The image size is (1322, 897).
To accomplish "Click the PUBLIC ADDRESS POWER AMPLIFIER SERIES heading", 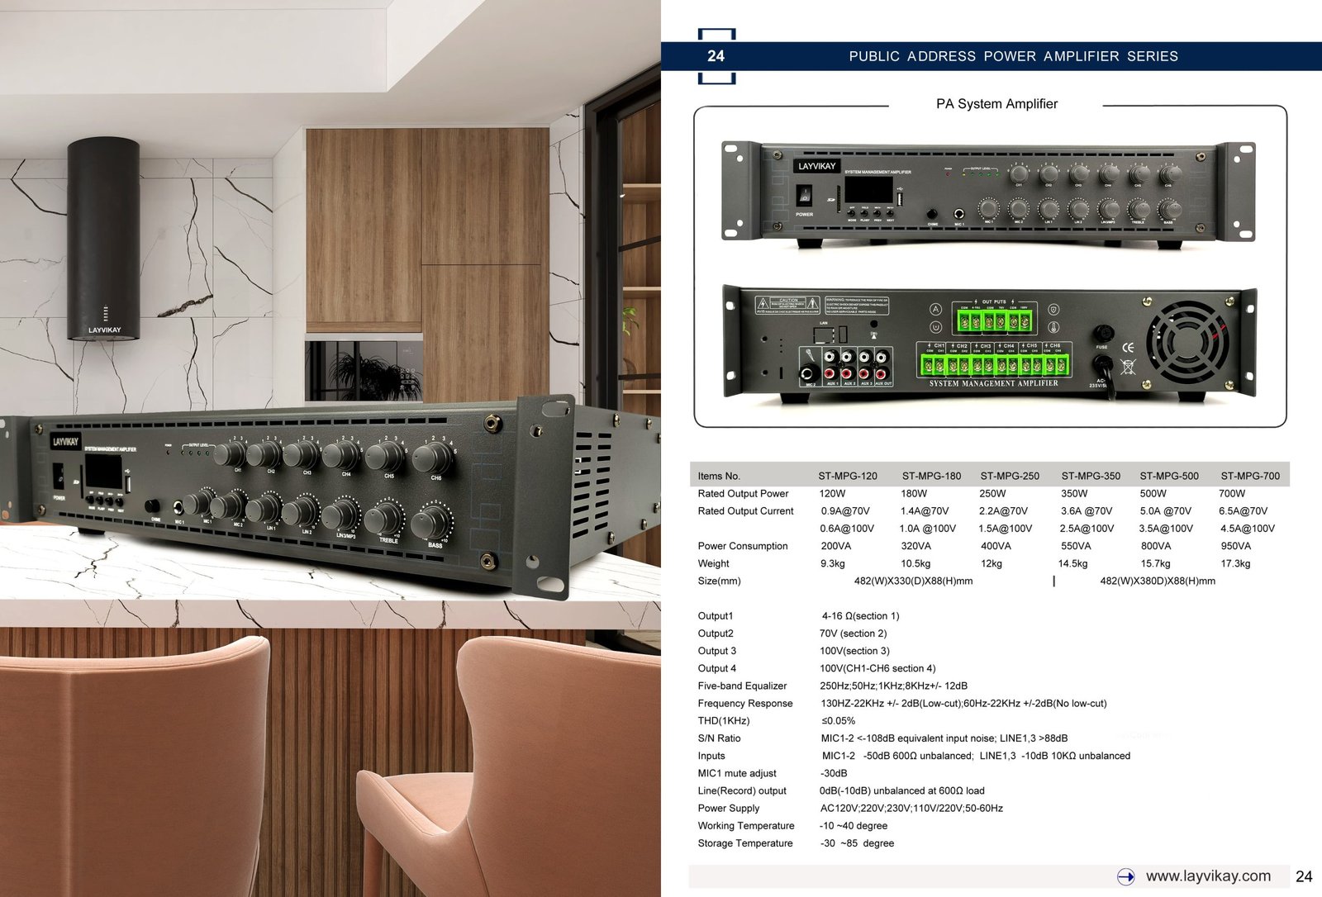I will pyautogui.click(x=1014, y=56).
